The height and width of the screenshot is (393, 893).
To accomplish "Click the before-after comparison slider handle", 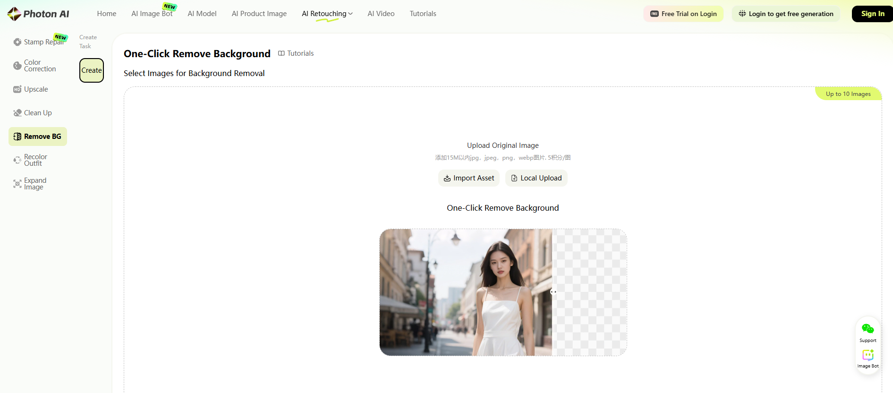I will click(x=553, y=292).
